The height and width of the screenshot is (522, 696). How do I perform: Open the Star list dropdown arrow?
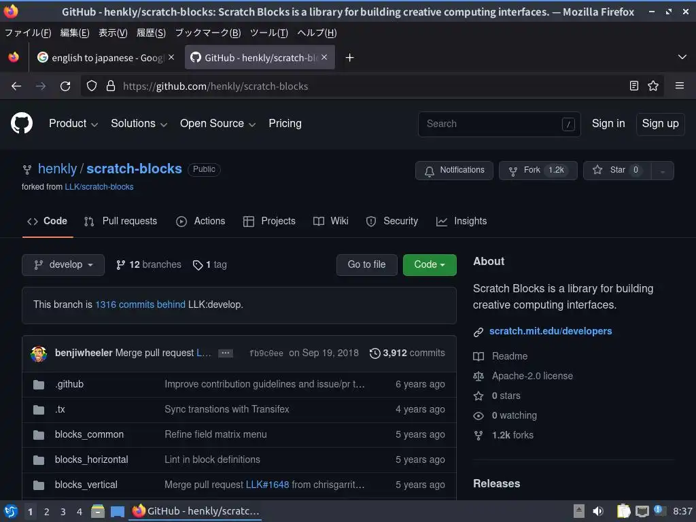click(662, 171)
